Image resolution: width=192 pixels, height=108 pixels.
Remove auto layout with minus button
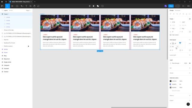coord(190,40)
